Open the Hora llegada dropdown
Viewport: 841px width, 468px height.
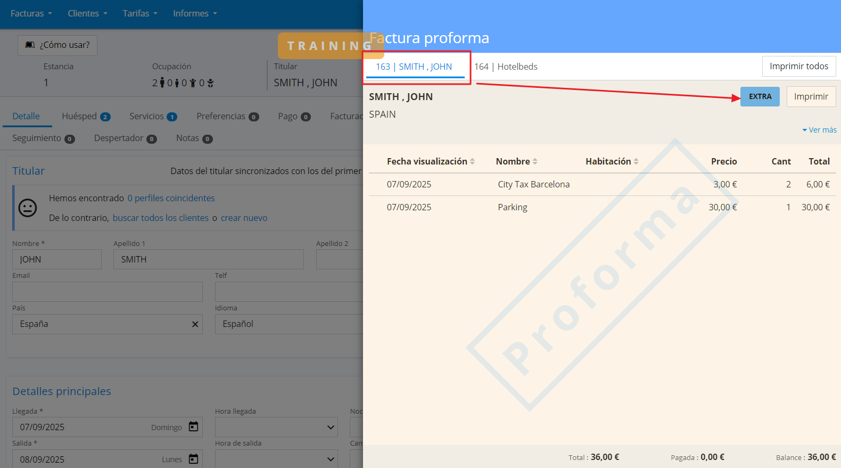click(x=276, y=427)
